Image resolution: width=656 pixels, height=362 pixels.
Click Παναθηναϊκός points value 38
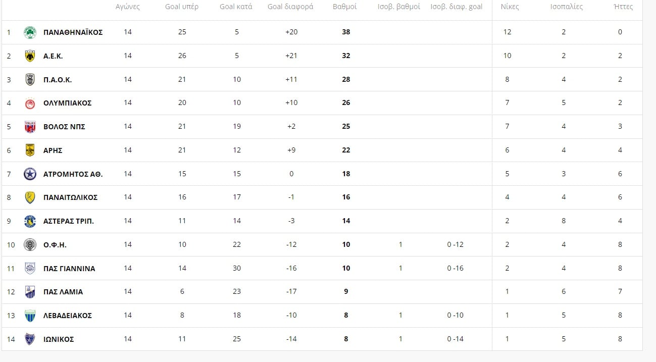pos(346,32)
